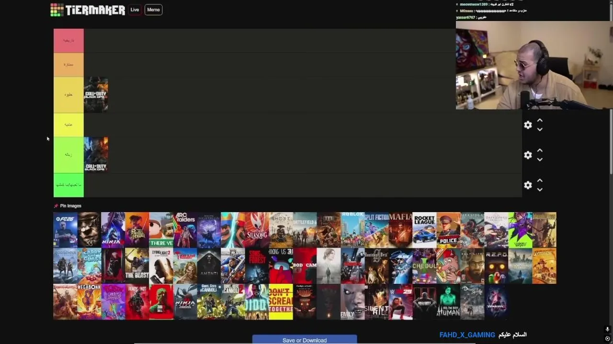Select the Dying Light 2 cover
Viewport: 613px width, 344px height.
point(161,266)
